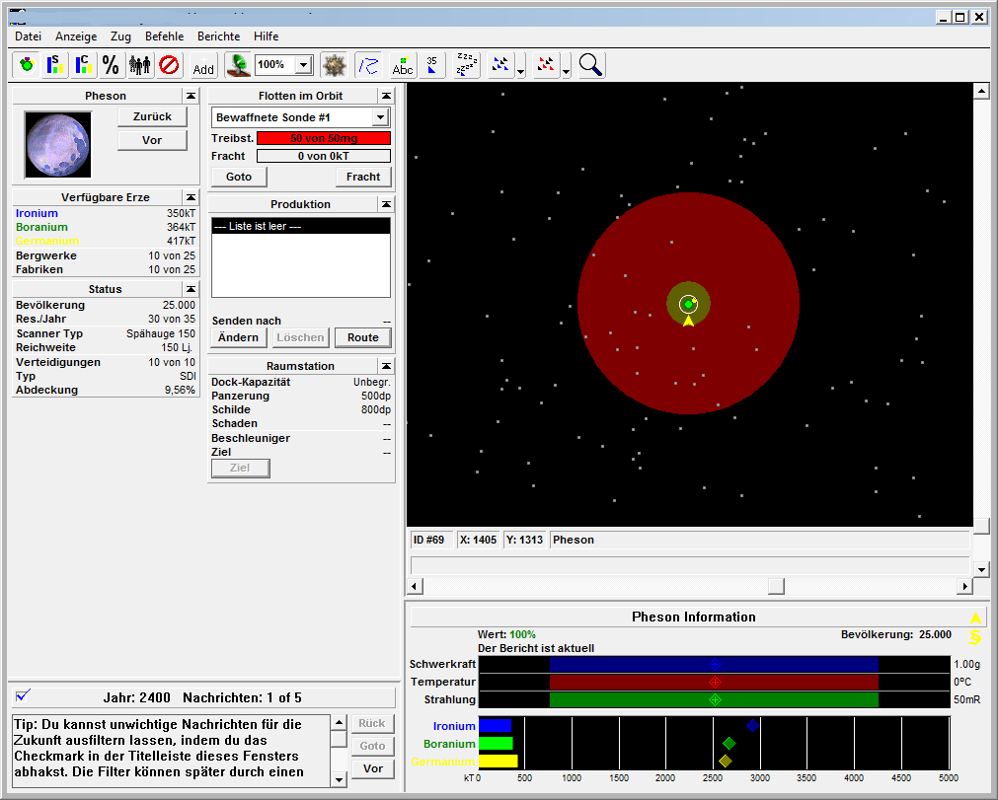The height and width of the screenshot is (800, 998).
Task: Open the magnifying glass find tool
Action: 590,65
